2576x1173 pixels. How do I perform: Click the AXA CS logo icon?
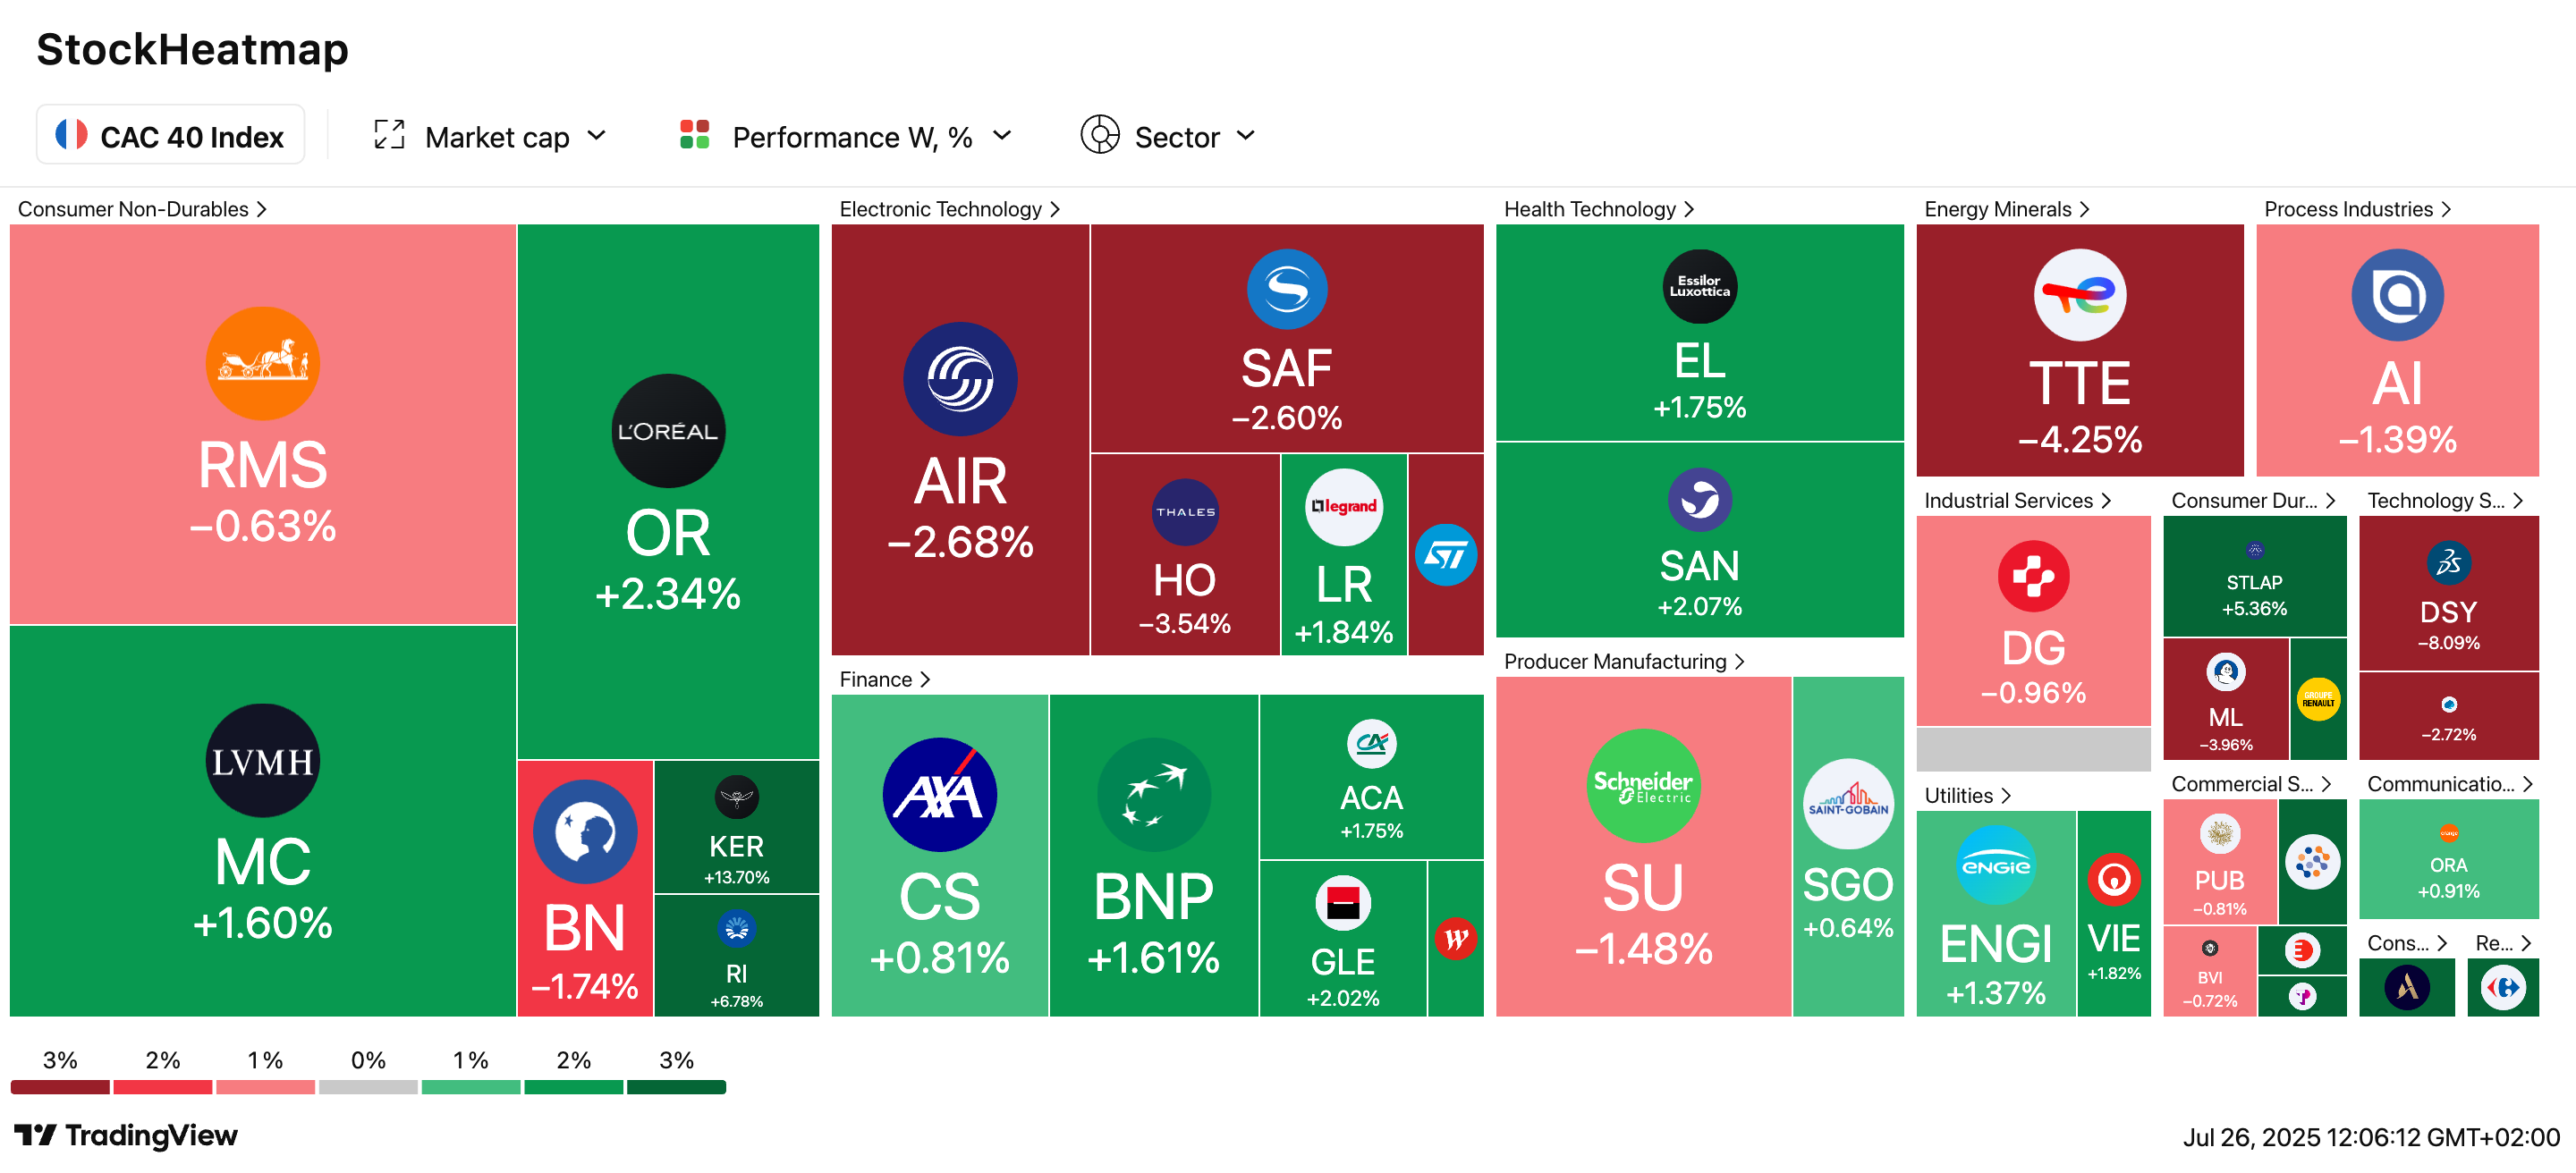[x=939, y=794]
